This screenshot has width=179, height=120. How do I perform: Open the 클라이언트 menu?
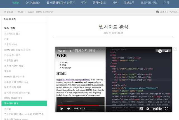point(99,3)
